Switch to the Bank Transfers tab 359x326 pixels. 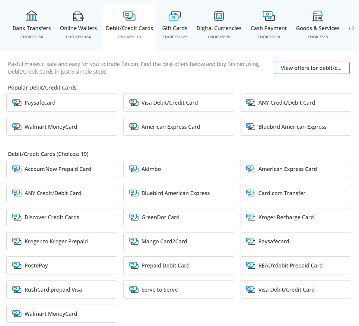[32, 28]
